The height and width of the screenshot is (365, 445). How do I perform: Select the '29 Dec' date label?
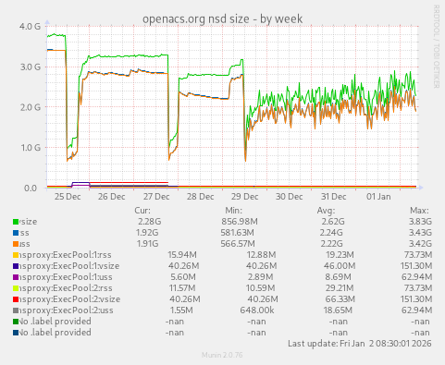pyautogui.click(x=245, y=197)
